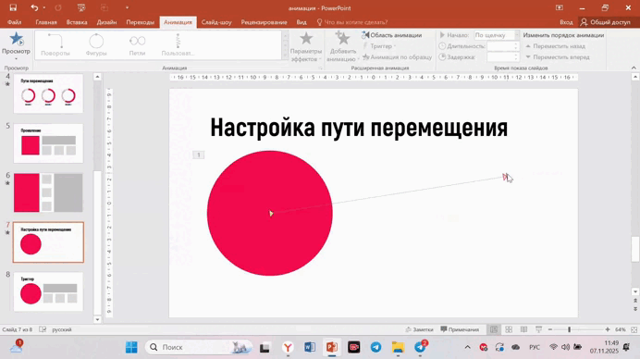The image size is (640, 359).
Task: Click the 'русский' language indicator
Action: tap(62, 329)
